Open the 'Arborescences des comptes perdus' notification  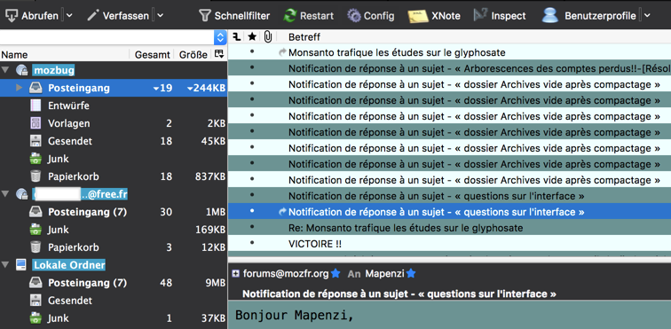449,68
